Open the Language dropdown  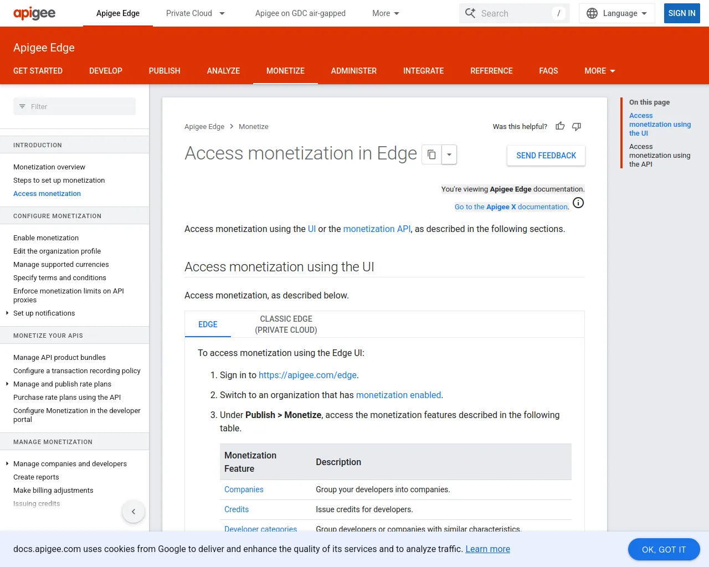point(617,13)
